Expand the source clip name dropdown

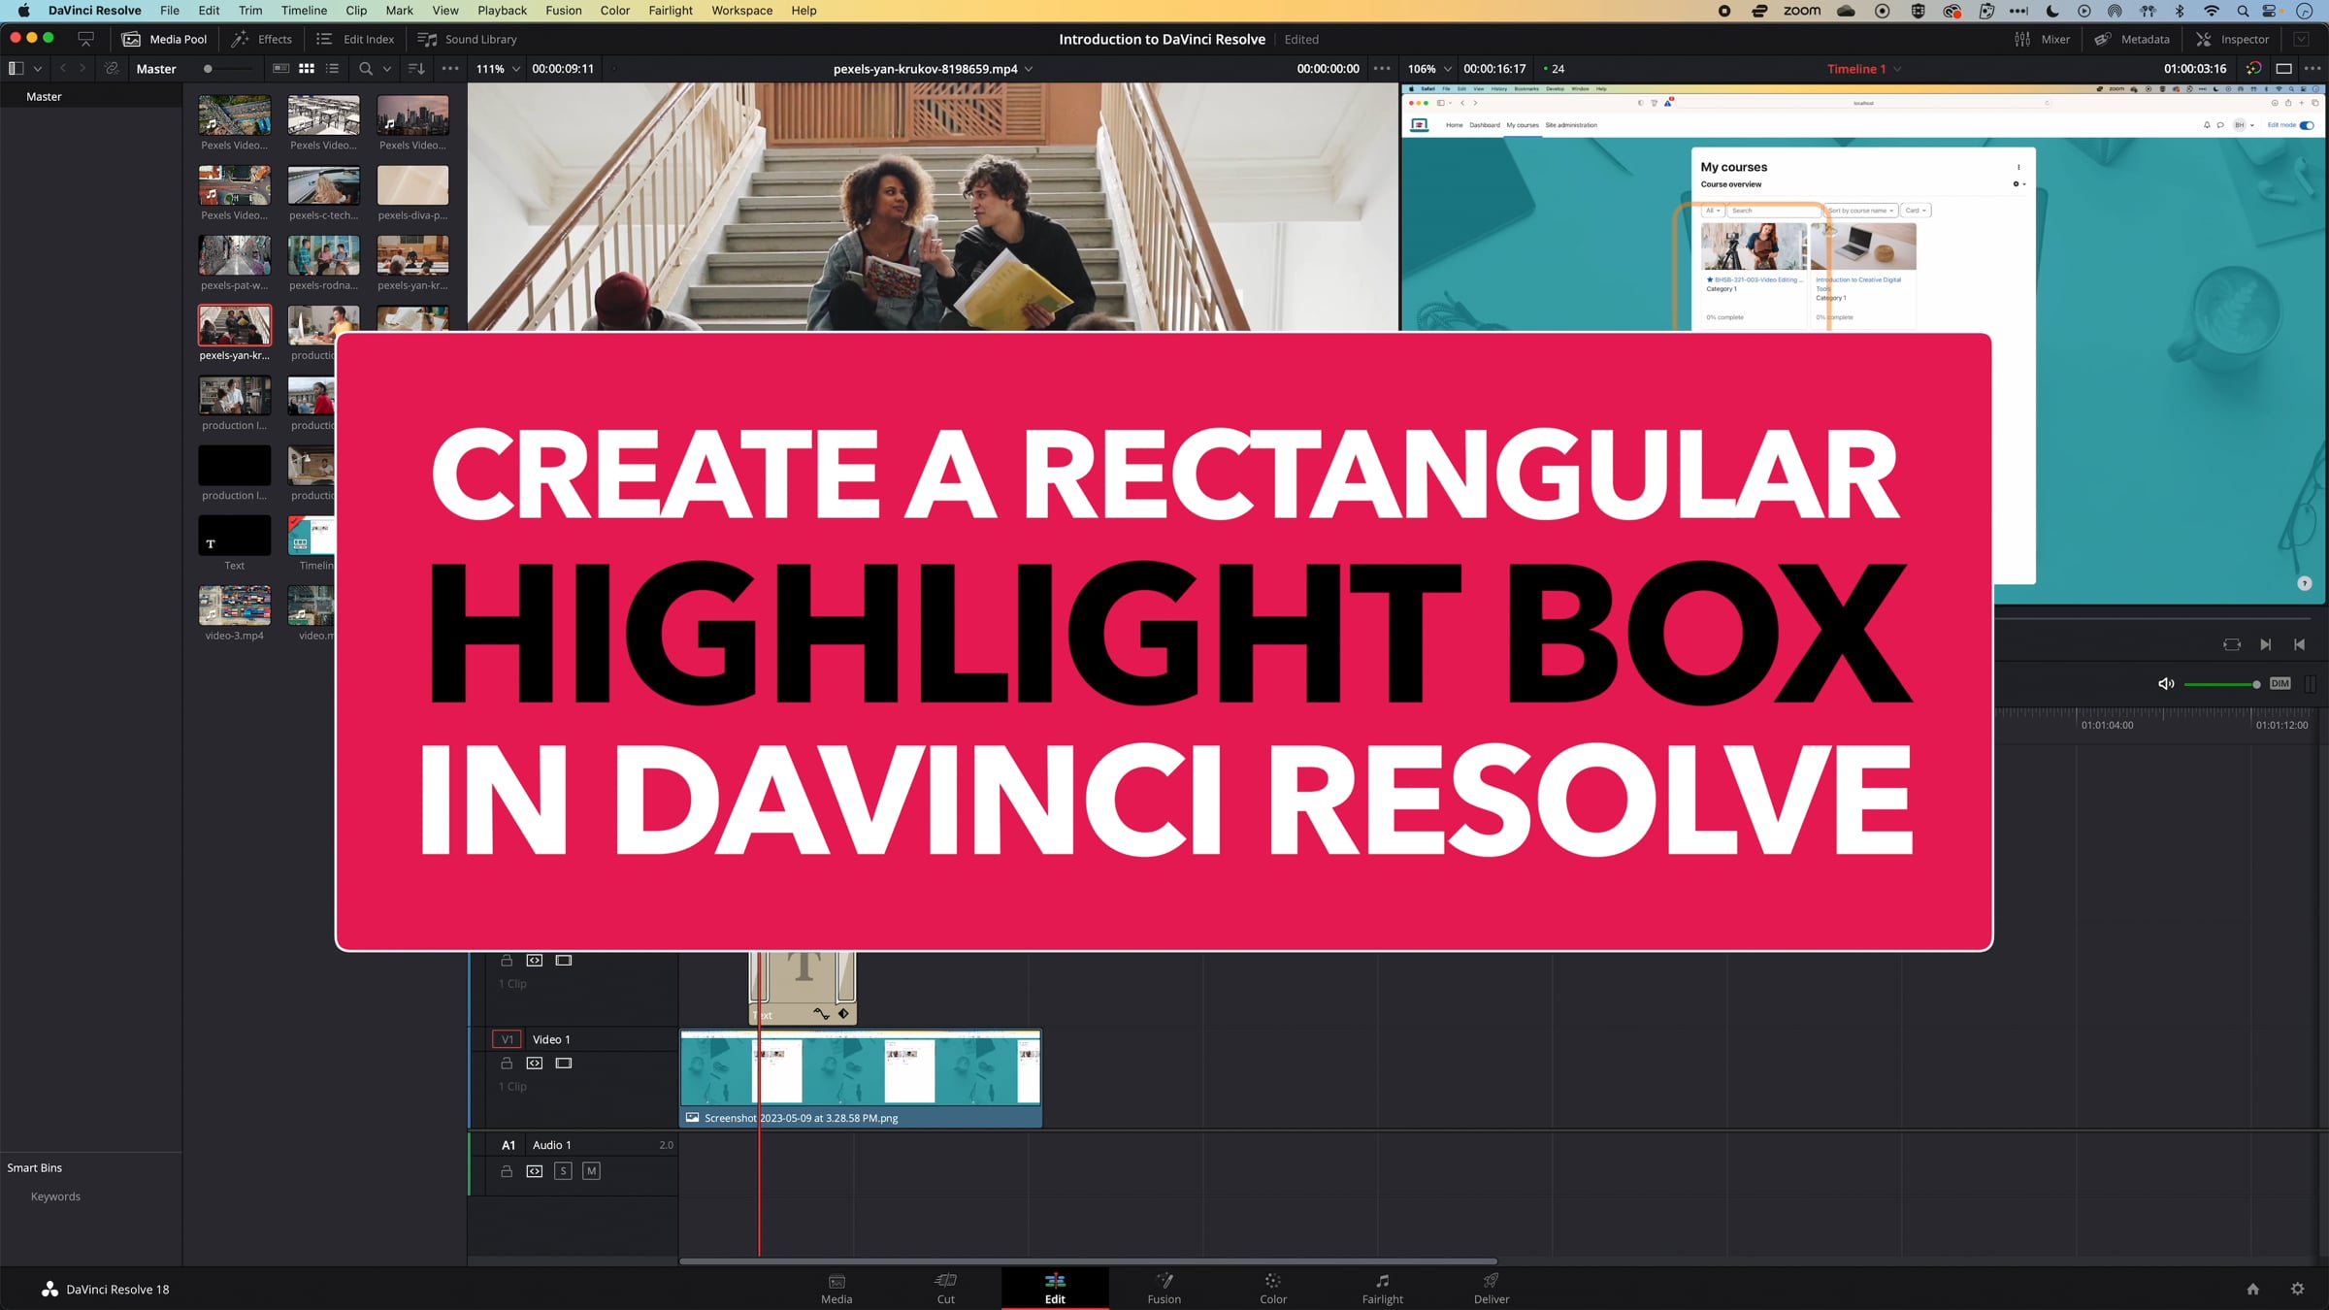click(1029, 69)
